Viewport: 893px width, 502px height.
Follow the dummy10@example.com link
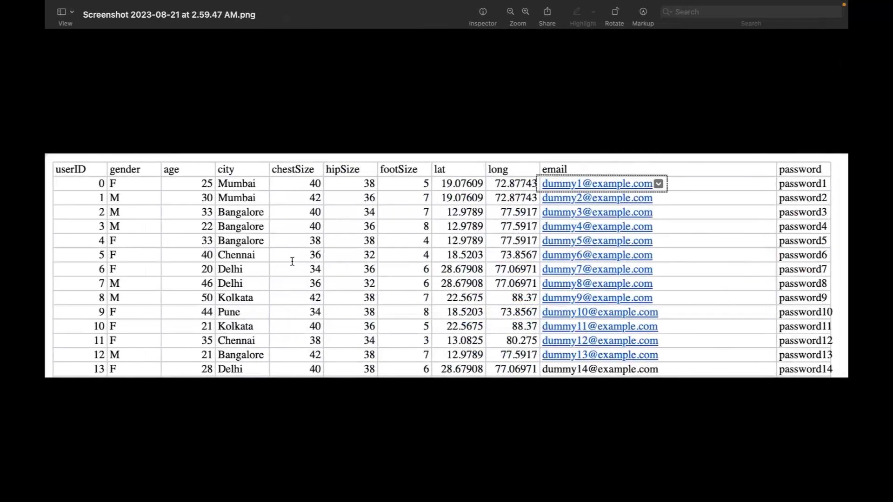[600, 312]
